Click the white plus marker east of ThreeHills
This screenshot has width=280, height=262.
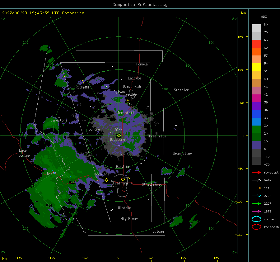click(x=176, y=125)
